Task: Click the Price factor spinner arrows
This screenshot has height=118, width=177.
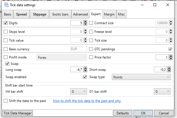Action: tap(170, 57)
